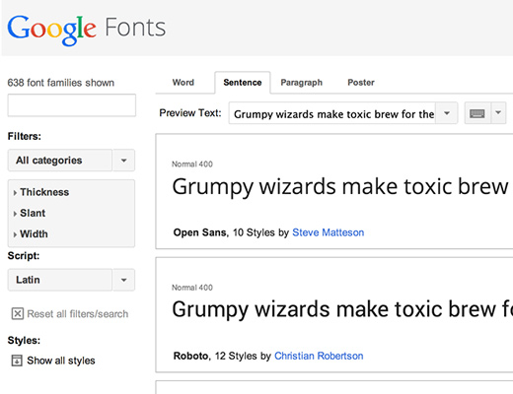This screenshot has height=394, width=513.
Task: Select the Sentence tab
Action: coord(243,83)
